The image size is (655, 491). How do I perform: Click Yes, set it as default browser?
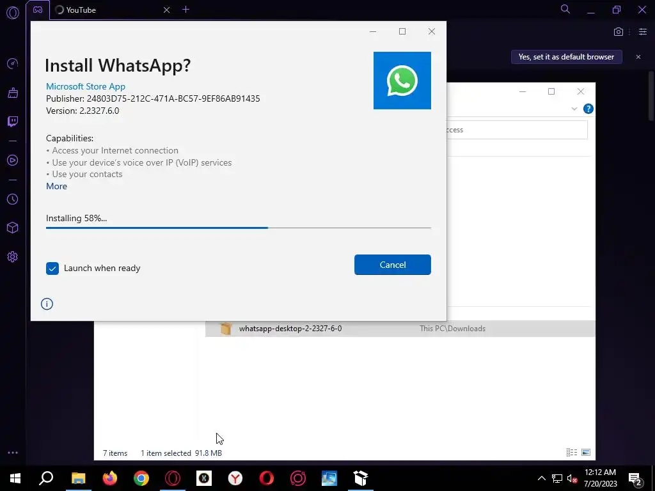(566, 57)
